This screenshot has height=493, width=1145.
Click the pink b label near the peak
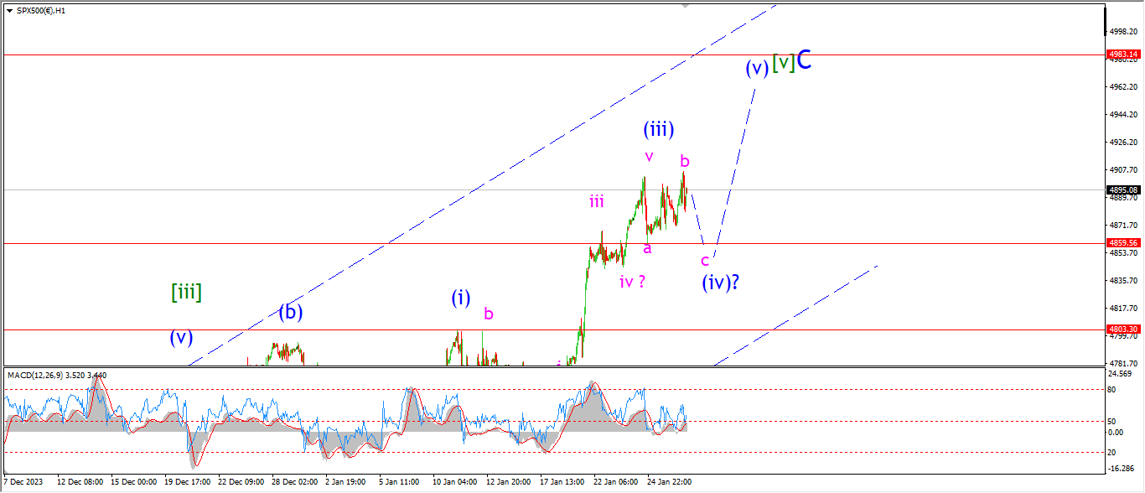click(x=685, y=161)
